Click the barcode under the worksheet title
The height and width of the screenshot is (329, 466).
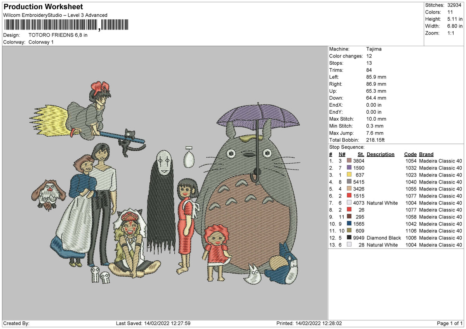coord(67,25)
